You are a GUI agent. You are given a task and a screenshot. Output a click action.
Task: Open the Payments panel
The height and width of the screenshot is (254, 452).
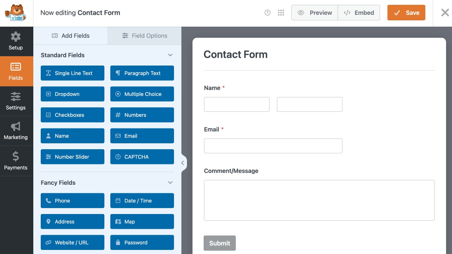click(16, 161)
